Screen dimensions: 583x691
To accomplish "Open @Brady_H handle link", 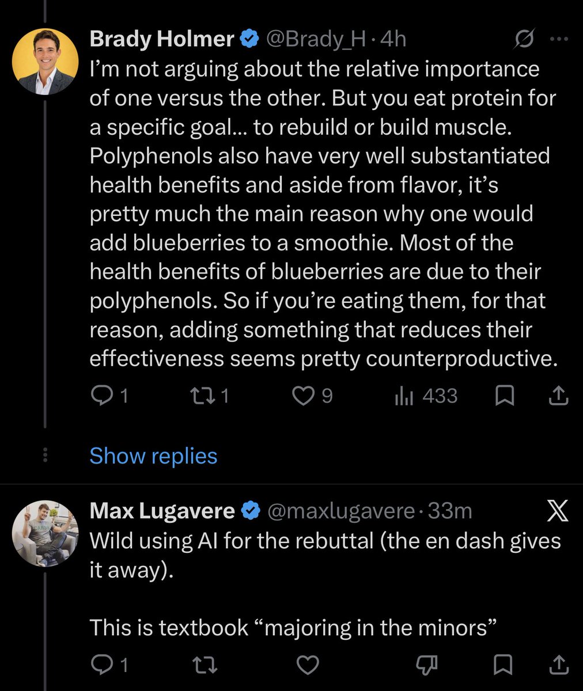I will coord(315,39).
